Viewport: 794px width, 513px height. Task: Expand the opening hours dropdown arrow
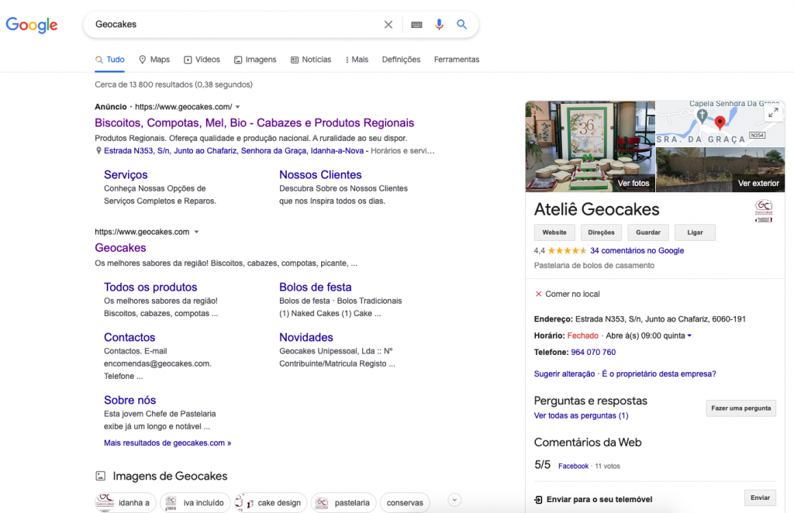689,336
